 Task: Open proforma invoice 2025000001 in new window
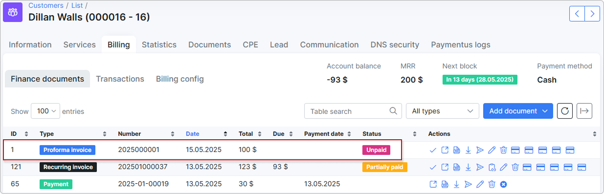pyautogui.click(x=445, y=150)
